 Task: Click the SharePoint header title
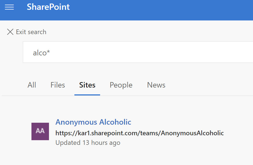click(x=48, y=7)
